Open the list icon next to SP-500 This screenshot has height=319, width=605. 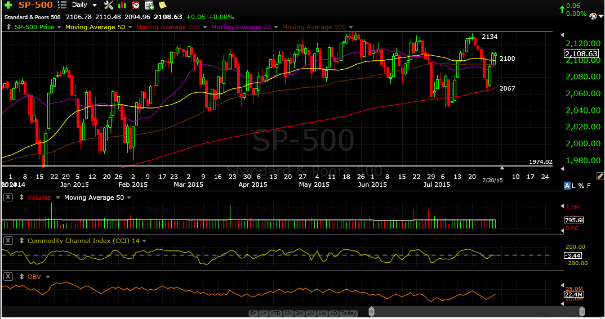[x=62, y=5]
